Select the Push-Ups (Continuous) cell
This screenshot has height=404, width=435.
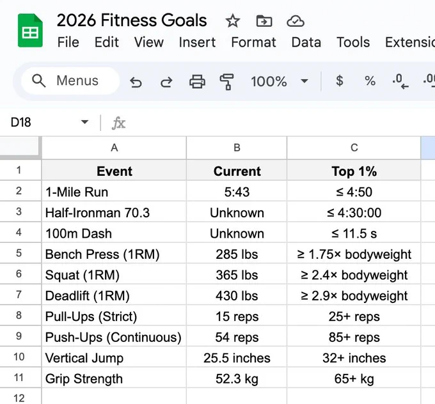[x=114, y=336]
